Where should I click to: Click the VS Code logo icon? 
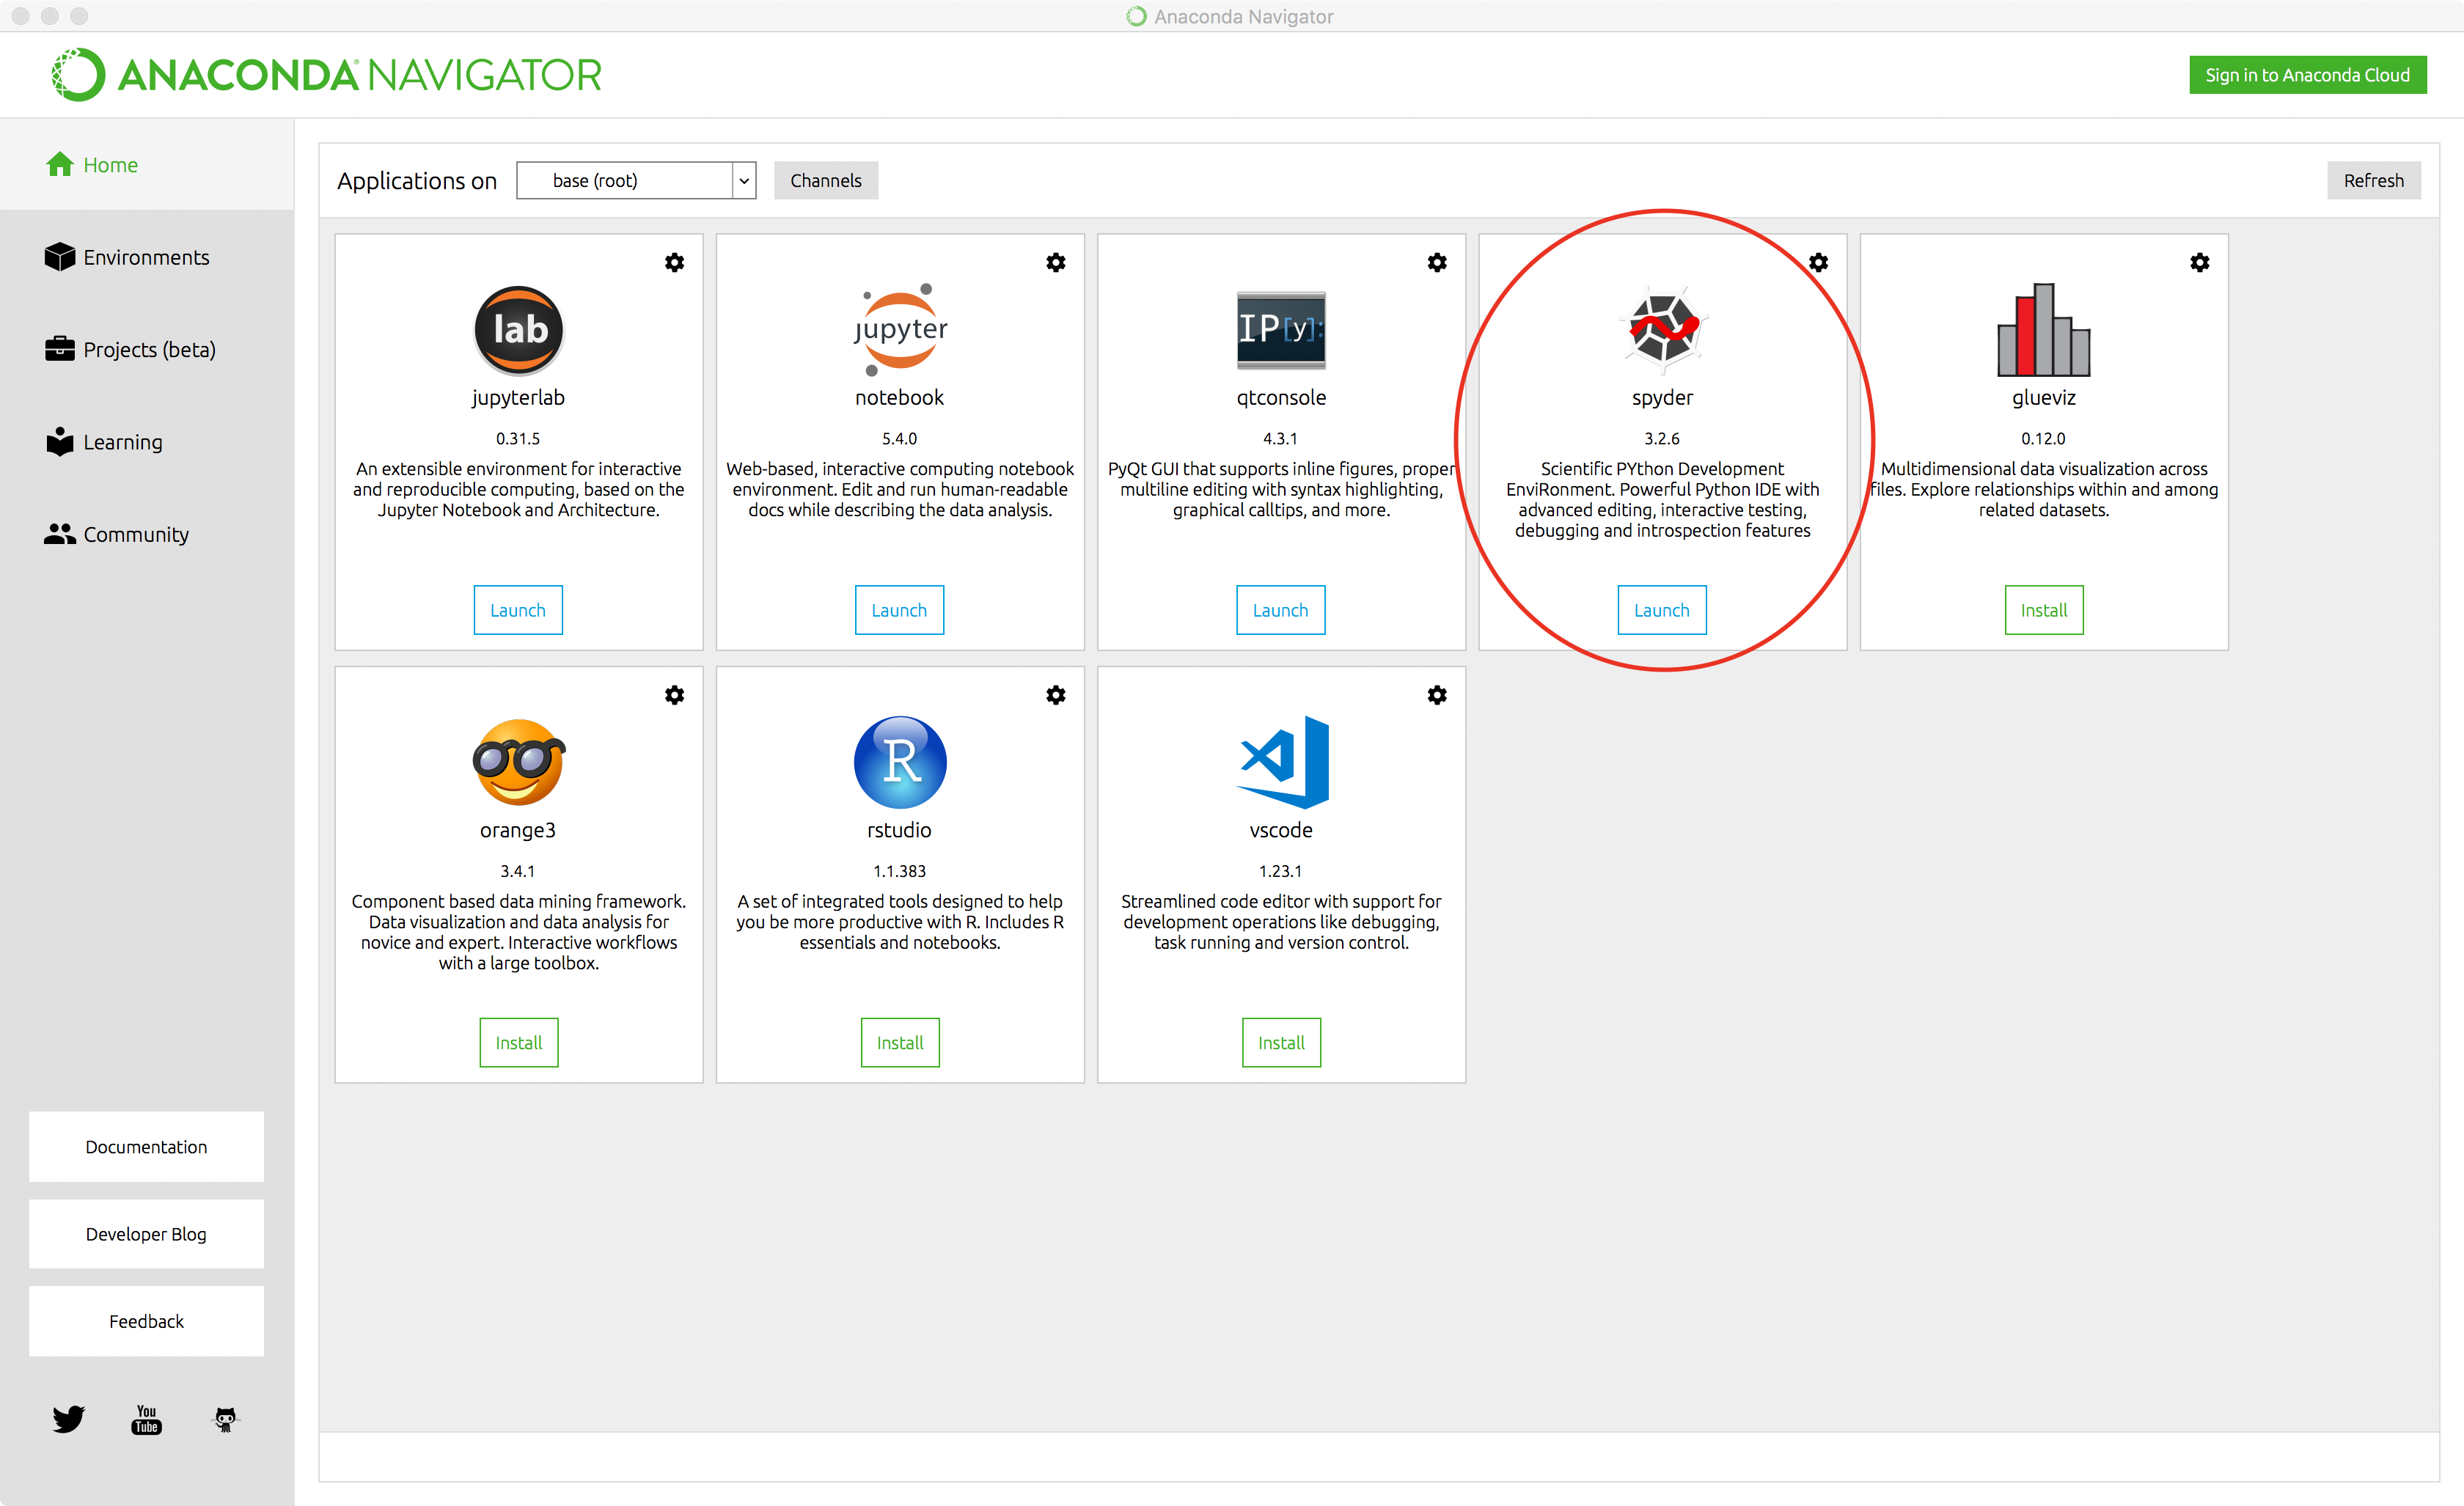pyautogui.click(x=1282, y=762)
